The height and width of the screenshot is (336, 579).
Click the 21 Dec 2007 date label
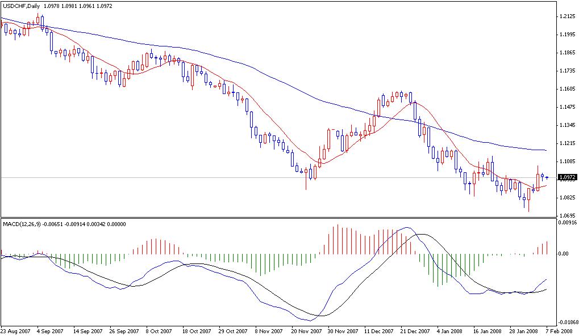(x=415, y=331)
